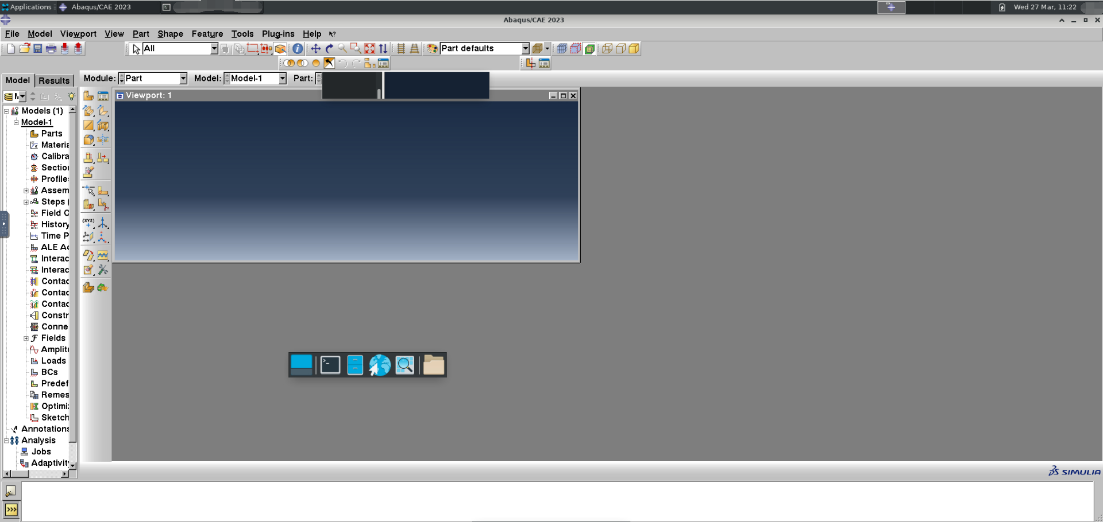1103x522 pixels.
Task: Collapse the Models (1) tree node
Action: click(6, 111)
